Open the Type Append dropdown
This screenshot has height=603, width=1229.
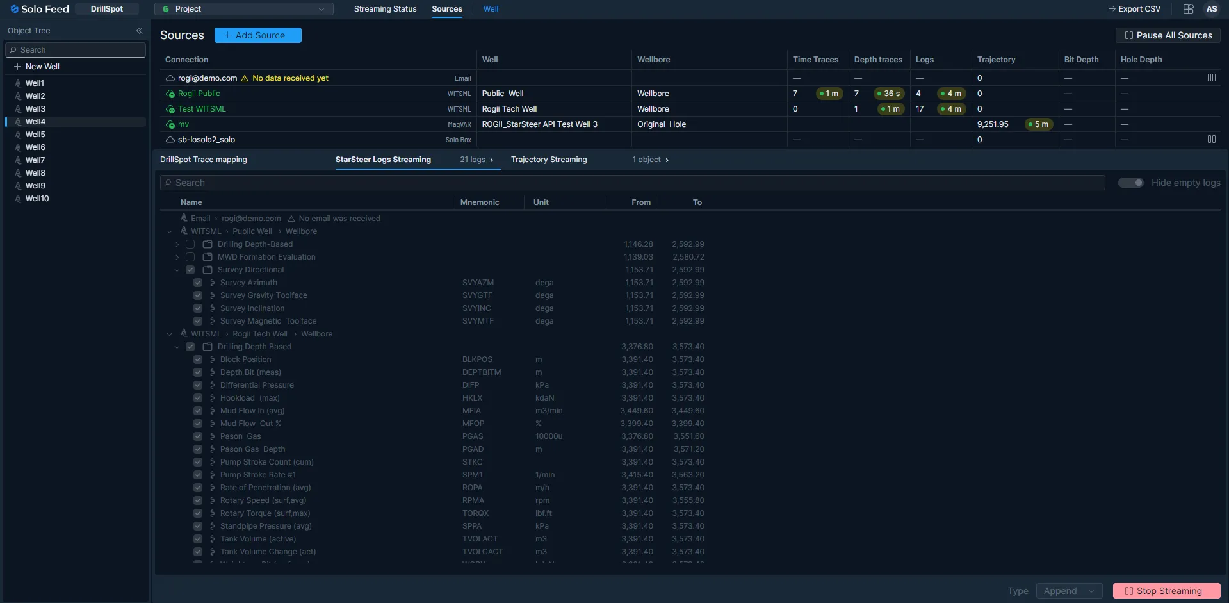(x=1068, y=591)
